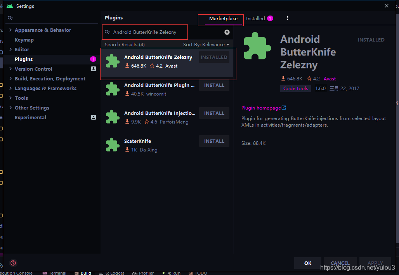Screen dimensions: 399x275
Task: Expand Languages & Frameworks section
Action: pos(10,88)
